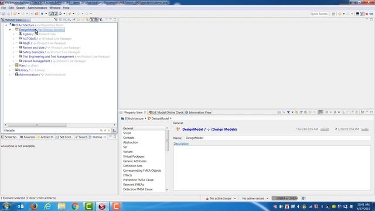Toggle the pressed link-with-editor button in Model View toolbar
This screenshot has height=211, width=375.
[x=92, y=20]
